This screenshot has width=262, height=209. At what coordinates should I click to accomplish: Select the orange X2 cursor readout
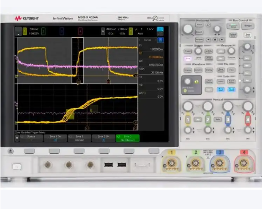(x=156, y=57)
